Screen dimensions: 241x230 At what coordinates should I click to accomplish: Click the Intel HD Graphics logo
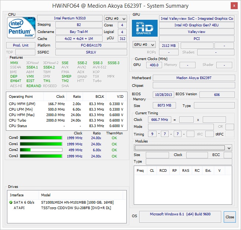point(145,28)
